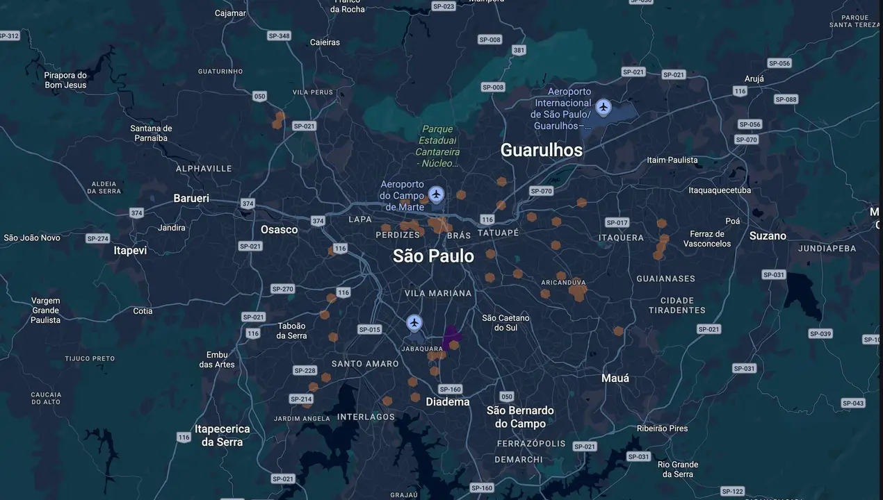Select the Itaquaquecetuba label
The image size is (883, 500).
pos(720,190)
